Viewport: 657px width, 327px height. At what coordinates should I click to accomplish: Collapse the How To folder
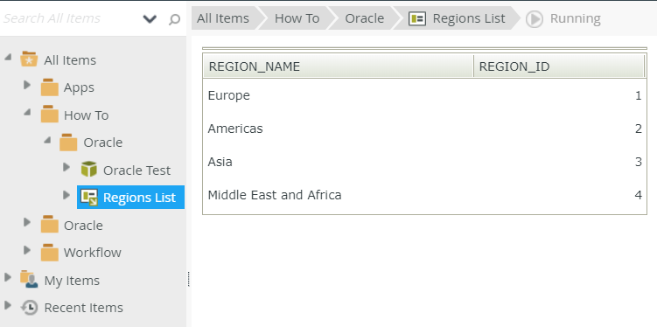tap(27, 112)
